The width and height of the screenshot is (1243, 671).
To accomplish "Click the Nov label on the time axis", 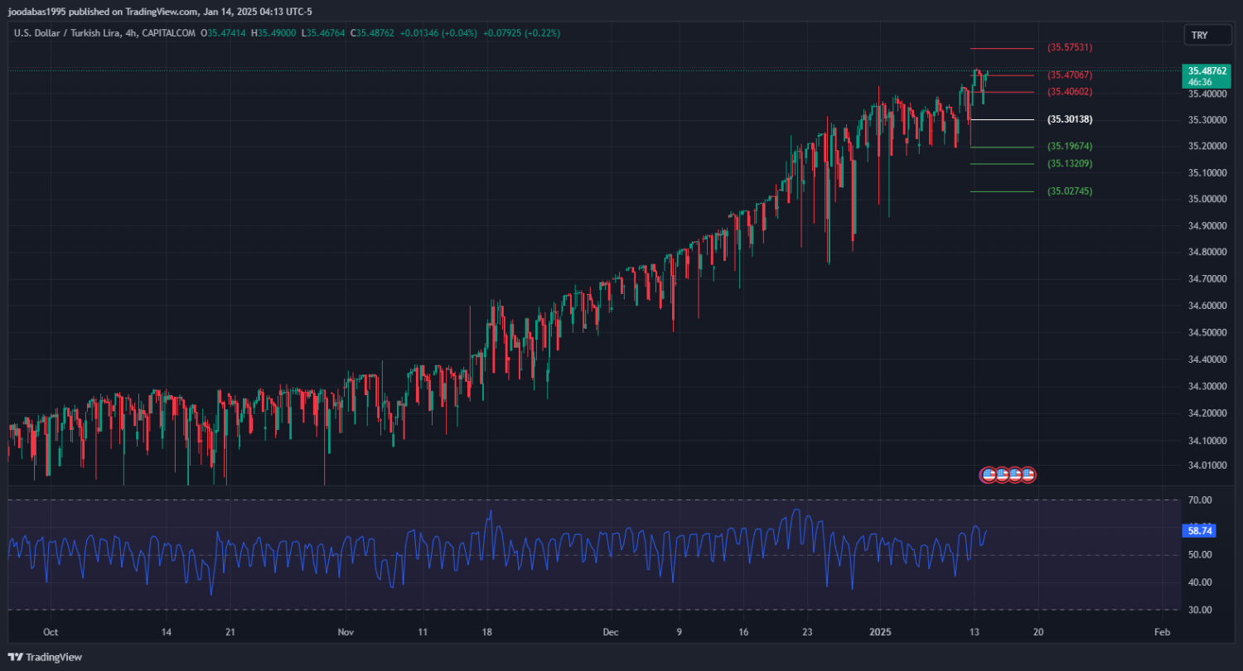I will pyautogui.click(x=346, y=631).
